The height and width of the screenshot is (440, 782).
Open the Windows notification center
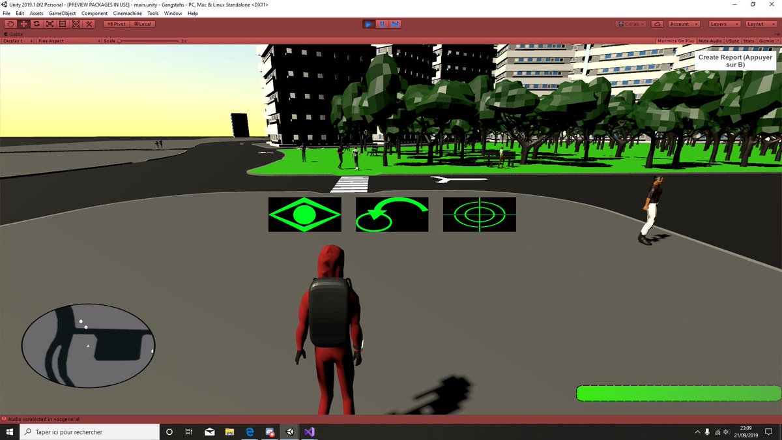769,432
